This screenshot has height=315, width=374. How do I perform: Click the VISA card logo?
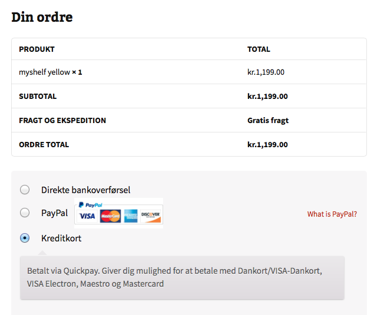pos(87,216)
